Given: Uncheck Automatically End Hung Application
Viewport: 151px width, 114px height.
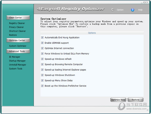Looking at the screenshot, I should point(42,38).
